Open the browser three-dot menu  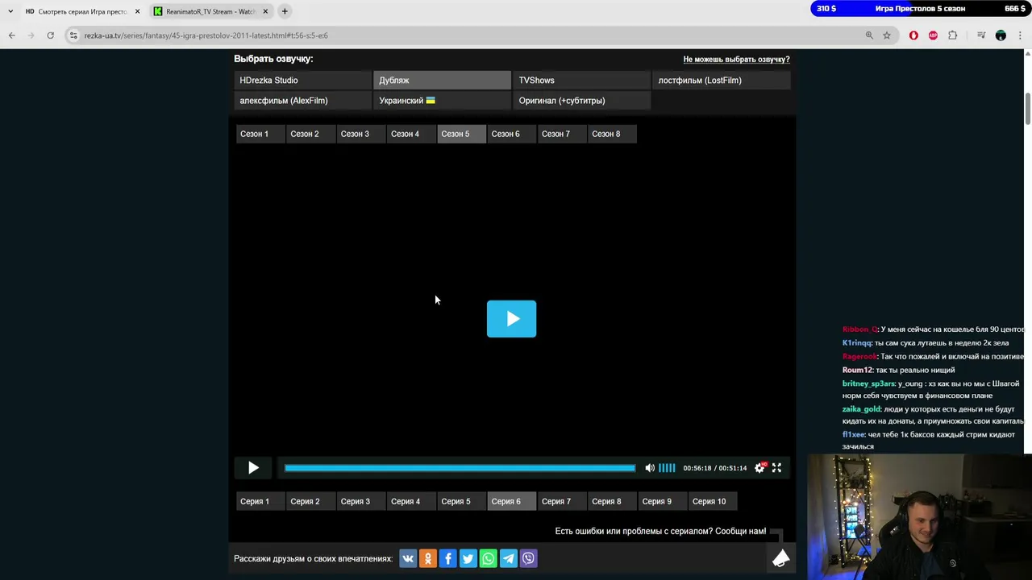(1021, 35)
